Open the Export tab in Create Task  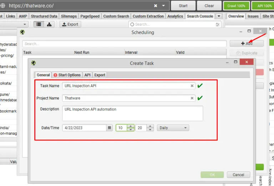[x=100, y=75]
